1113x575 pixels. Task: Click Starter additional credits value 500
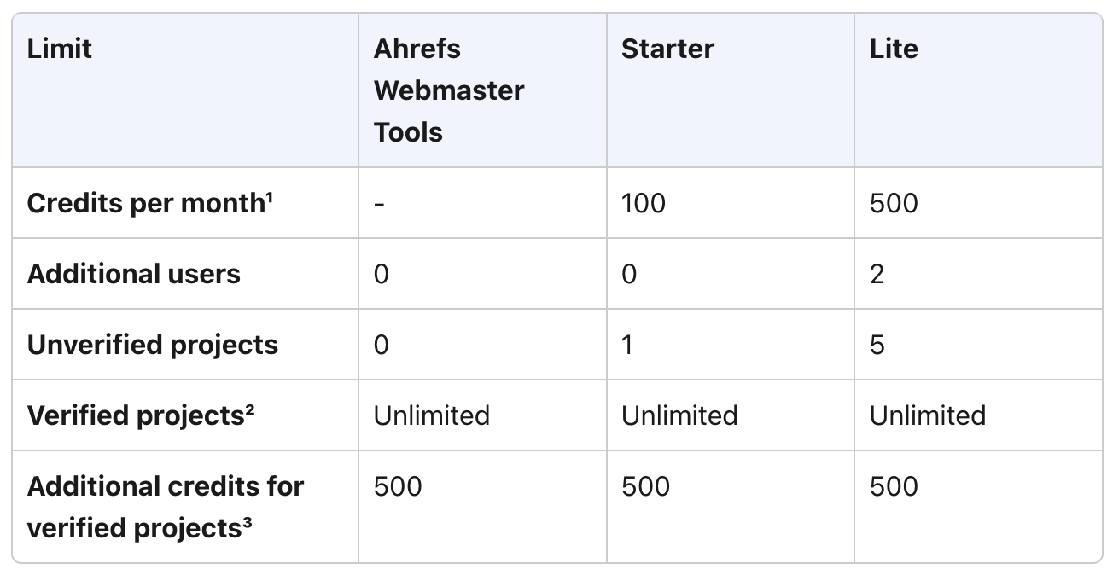coord(646,486)
